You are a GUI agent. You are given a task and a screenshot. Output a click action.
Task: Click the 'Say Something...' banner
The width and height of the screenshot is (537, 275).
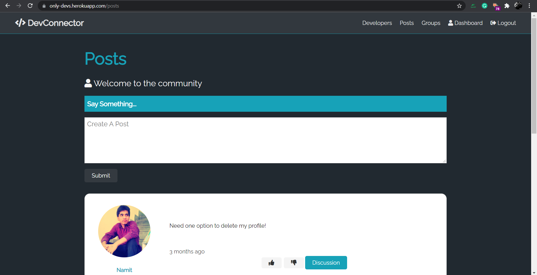pos(265,104)
